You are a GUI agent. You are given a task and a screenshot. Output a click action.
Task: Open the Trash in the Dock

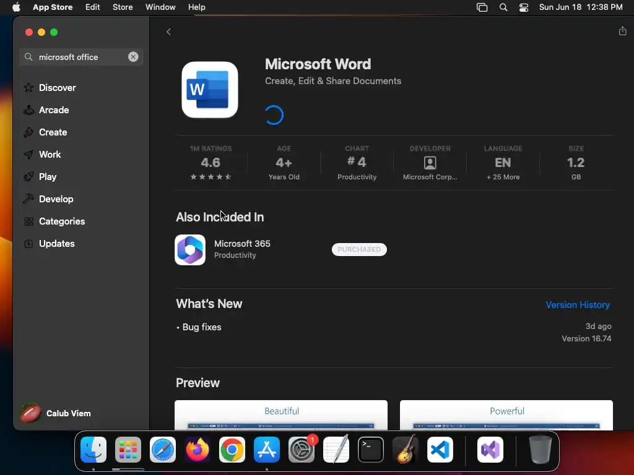(x=540, y=450)
